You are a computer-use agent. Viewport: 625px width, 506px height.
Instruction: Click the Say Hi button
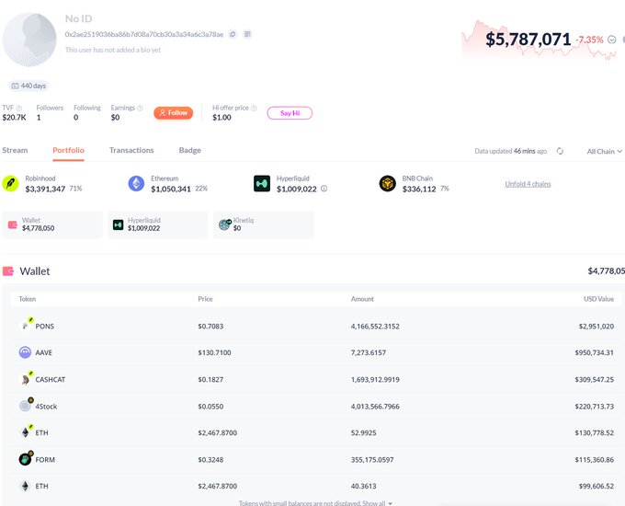click(x=290, y=113)
